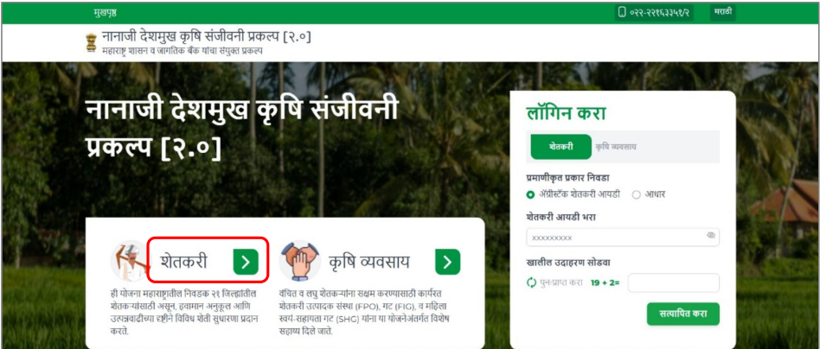Click the नानाजी देशमुख कृषि संजीवनी header title

click(207, 37)
